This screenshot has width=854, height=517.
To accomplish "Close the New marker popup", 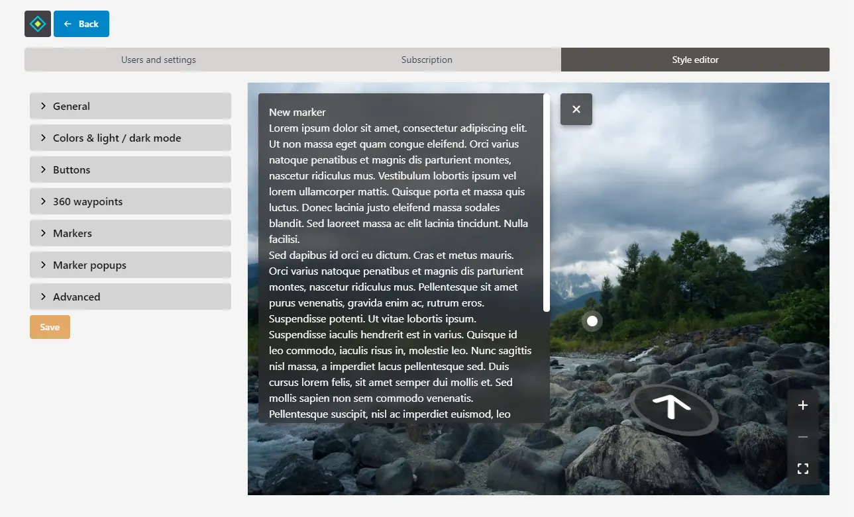I will 576,109.
